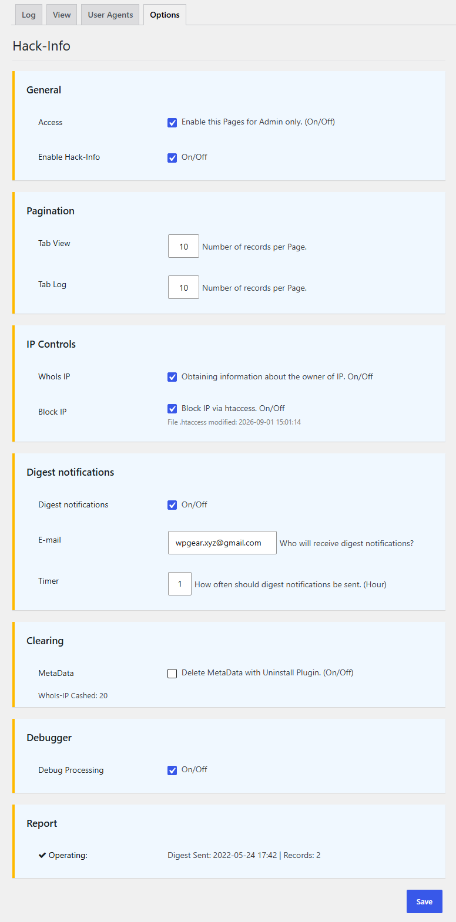Viewport: 456px width, 922px height.
Task: Open the User Agents tab
Action: (x=110, y=15)
